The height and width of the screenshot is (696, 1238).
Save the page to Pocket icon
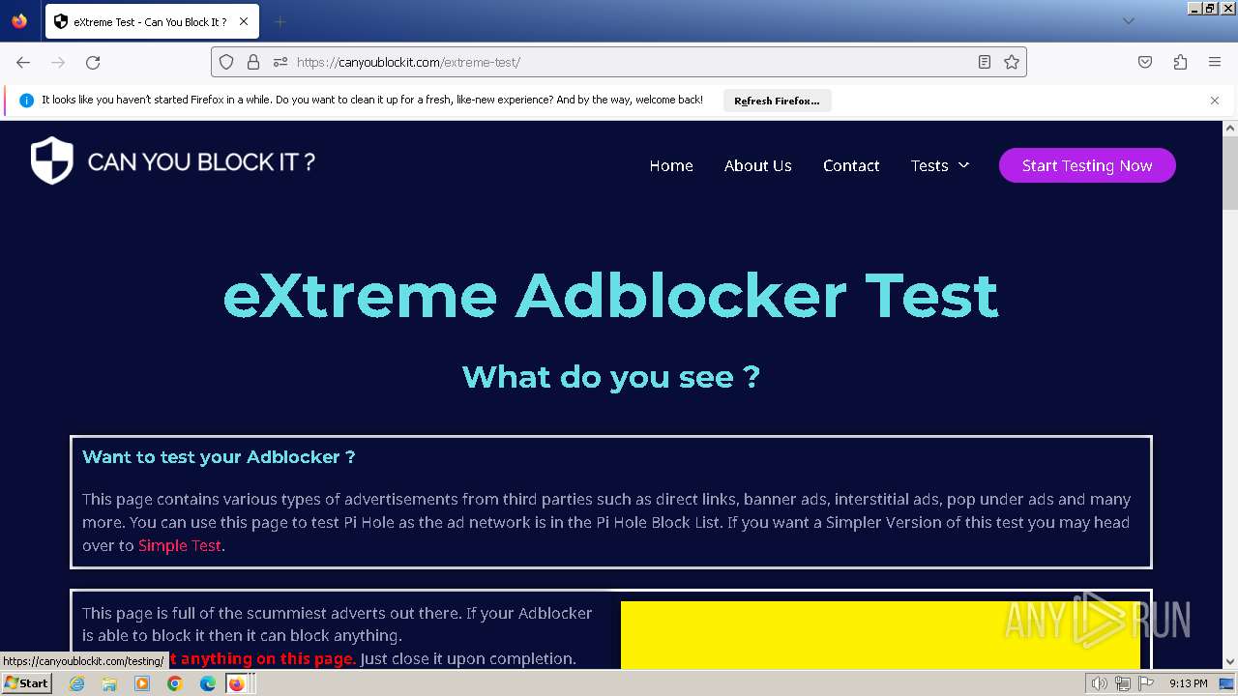pyautogui.click(x=1145, y=62)
